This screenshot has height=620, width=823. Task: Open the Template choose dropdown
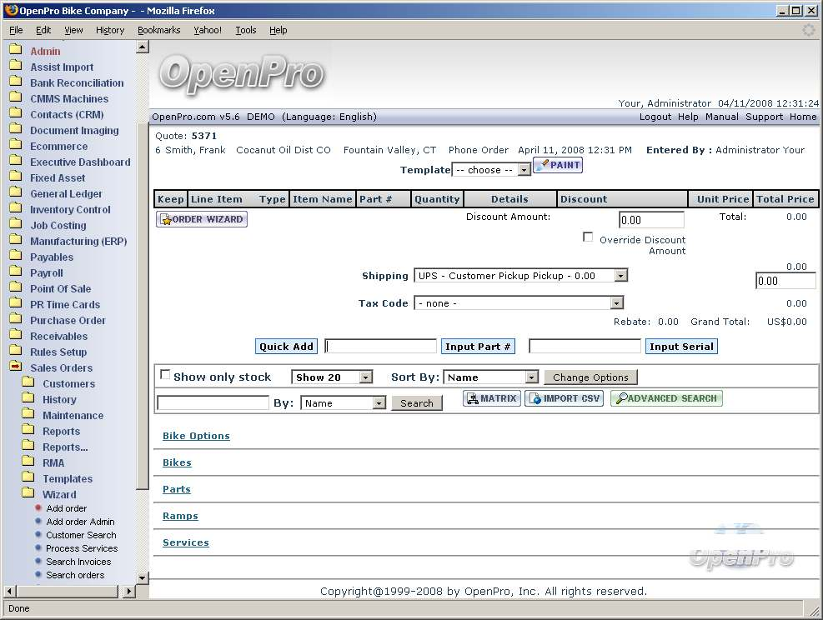491,170
